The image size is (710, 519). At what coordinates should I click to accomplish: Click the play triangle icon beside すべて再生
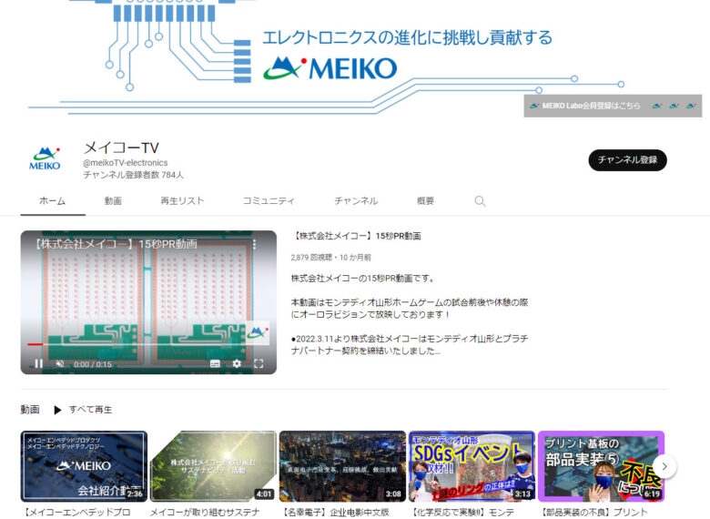[x=57, y=410]
